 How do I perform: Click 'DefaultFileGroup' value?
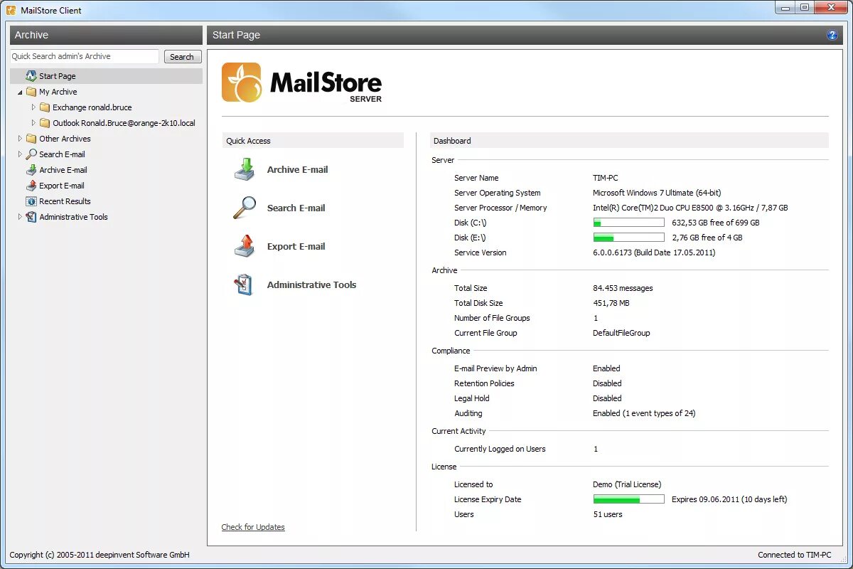click(621, 333)
